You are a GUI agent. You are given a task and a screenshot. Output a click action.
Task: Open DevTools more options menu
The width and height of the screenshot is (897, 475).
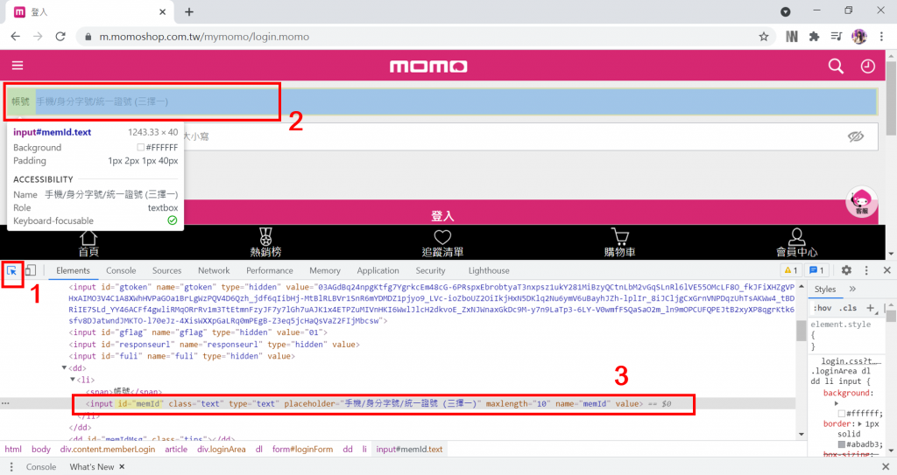tap(866, 270)
